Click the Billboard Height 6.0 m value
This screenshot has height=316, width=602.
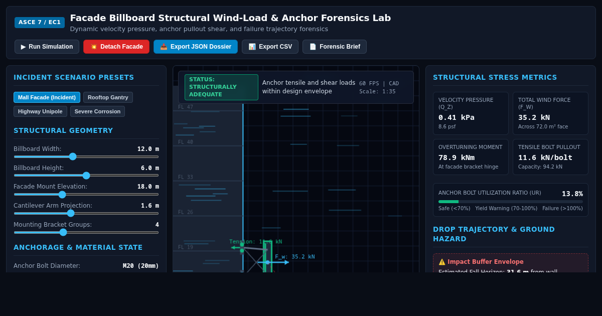(x=150, y=168)
